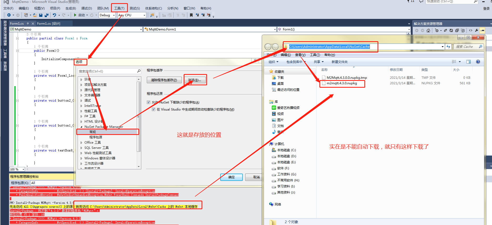The width and height of the screenshot is (492, 225).
Task: Click Sync with Active Document icon
Action: point(445,30)
